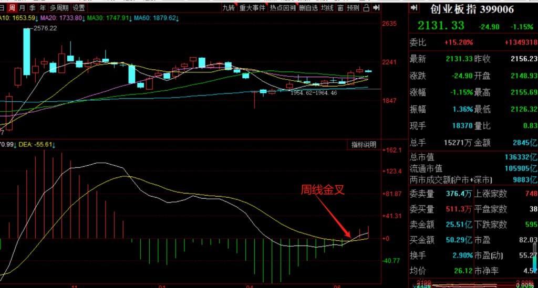Click the 委买量 511.3万 value

(459, 209)
